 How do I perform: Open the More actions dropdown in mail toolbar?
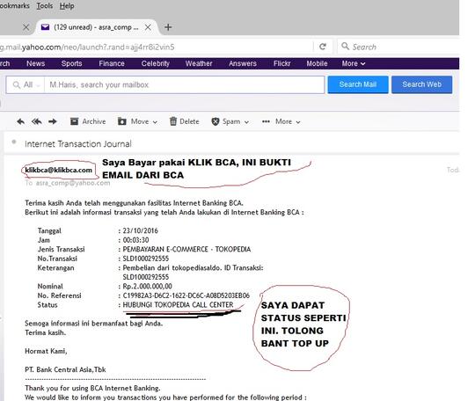(x=281, y=121)
